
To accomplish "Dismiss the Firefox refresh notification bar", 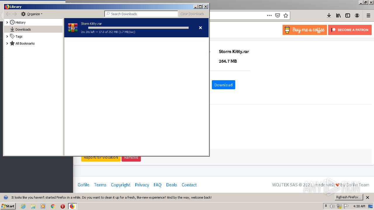I will 368,197.
